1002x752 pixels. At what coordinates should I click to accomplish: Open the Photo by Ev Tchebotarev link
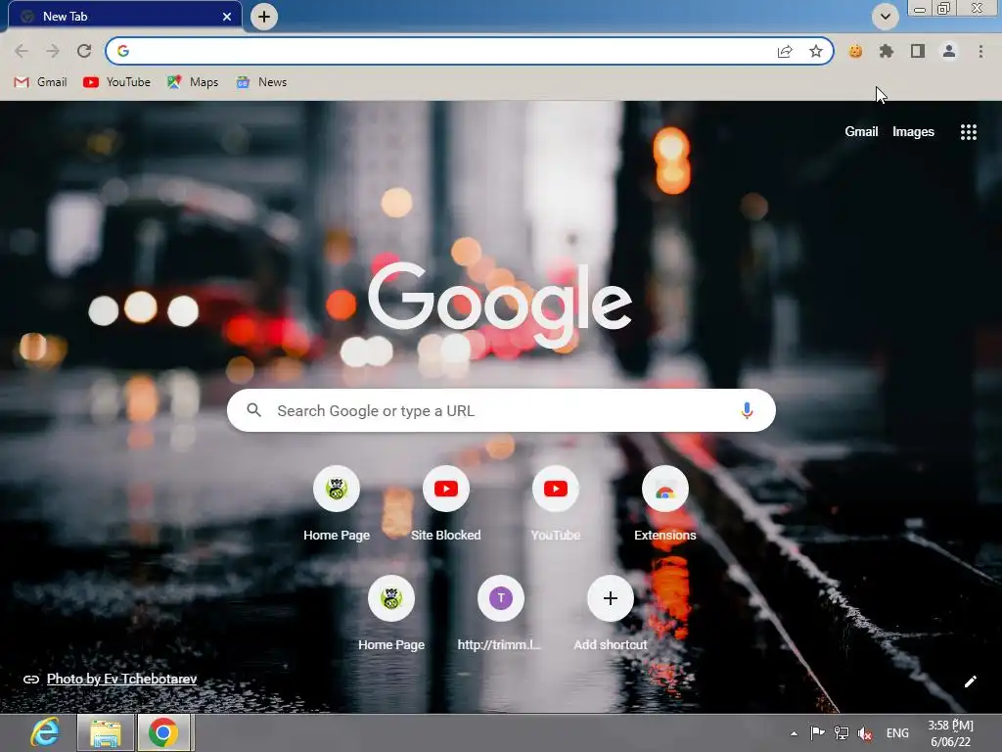[121, 680]
